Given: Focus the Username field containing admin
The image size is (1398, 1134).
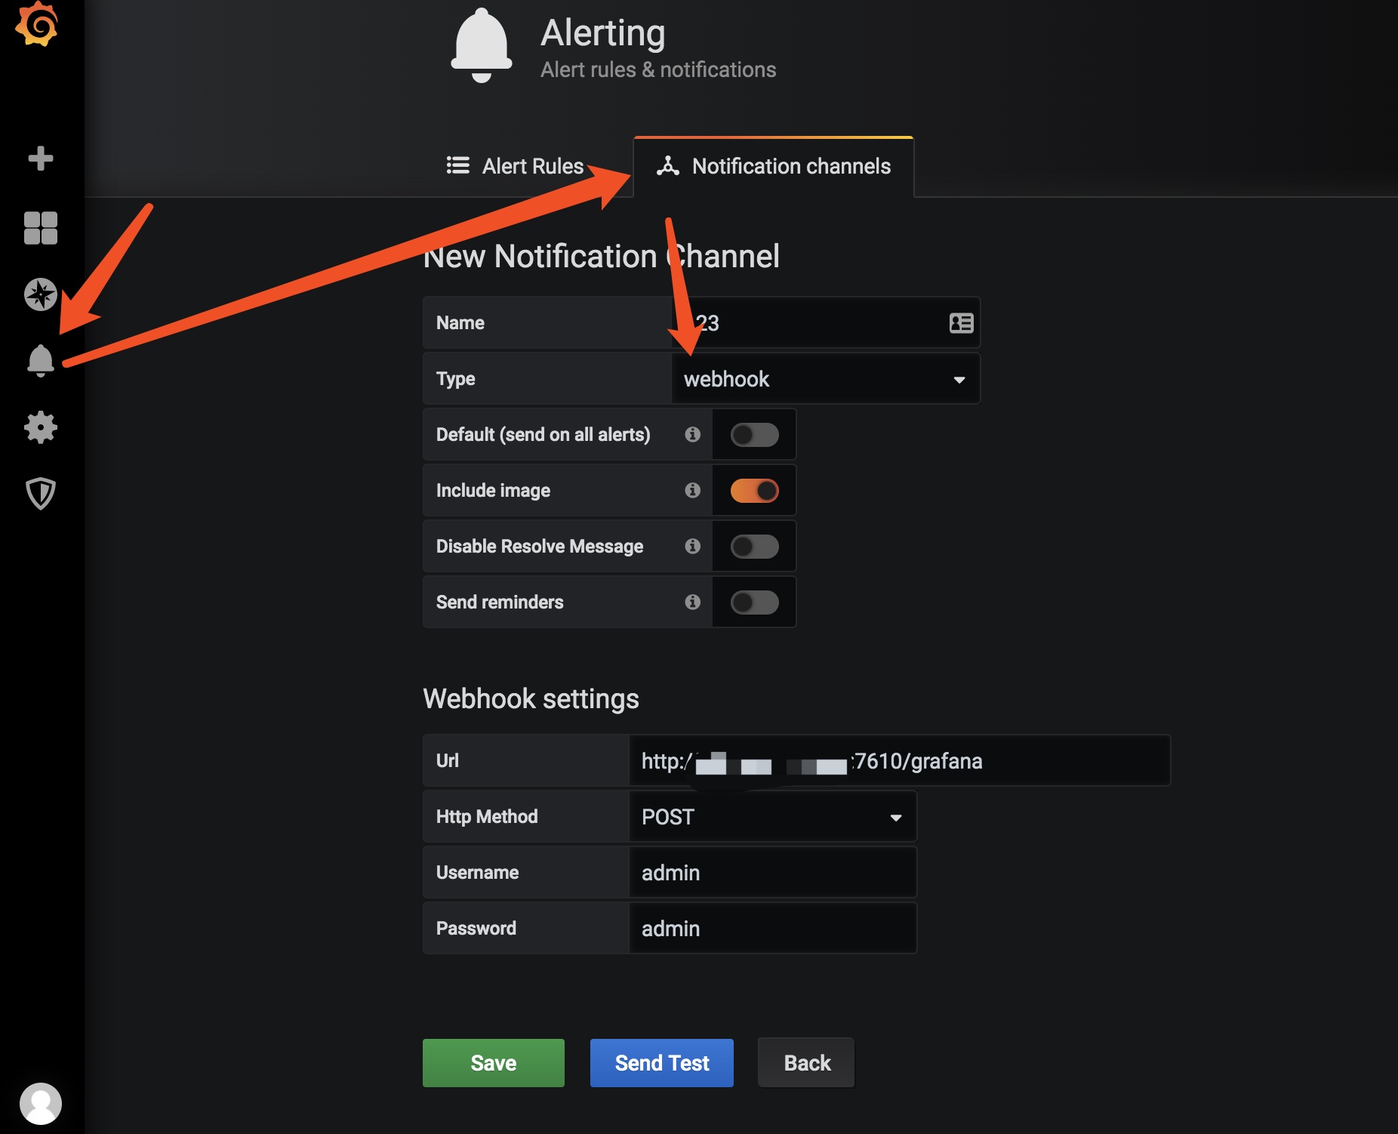Looking at the screenshot, I should (x=773, y=873).
